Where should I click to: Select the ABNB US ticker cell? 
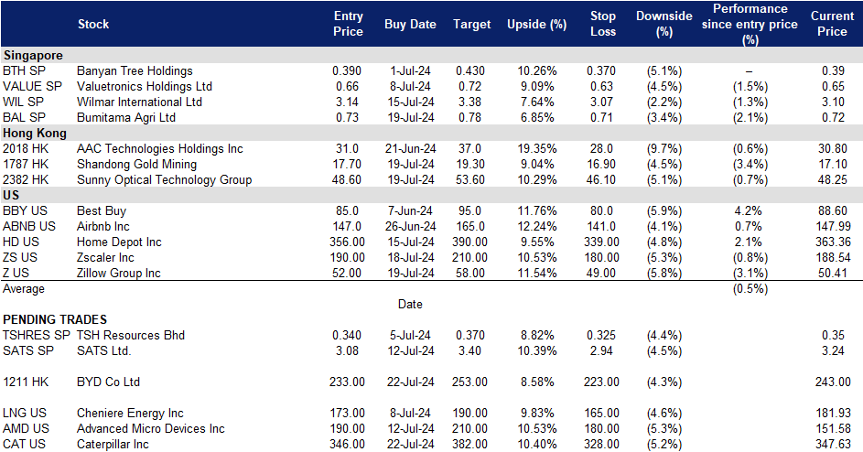29,226
